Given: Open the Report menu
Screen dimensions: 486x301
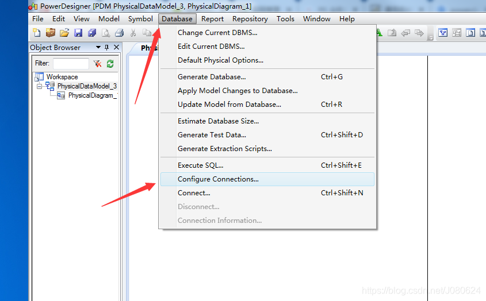Looking at the screenshot, I should (x=212, y=19).
